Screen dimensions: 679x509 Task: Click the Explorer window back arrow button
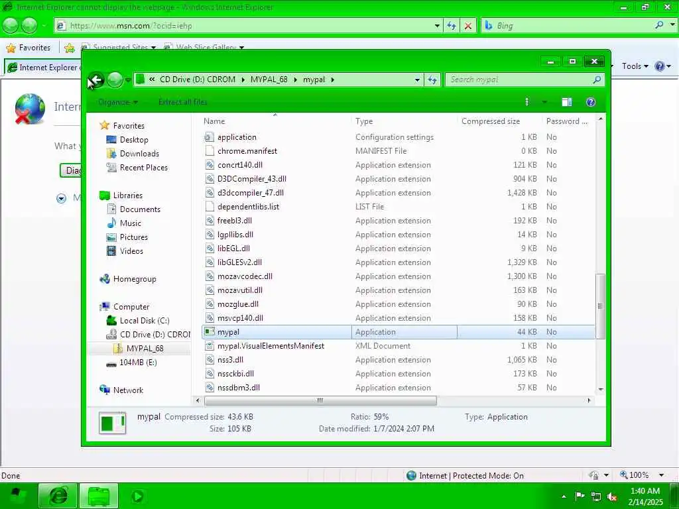tap(96, 80)
